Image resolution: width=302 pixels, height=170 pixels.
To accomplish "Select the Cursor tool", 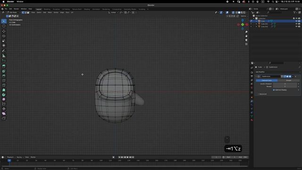I will click(4, 26).
